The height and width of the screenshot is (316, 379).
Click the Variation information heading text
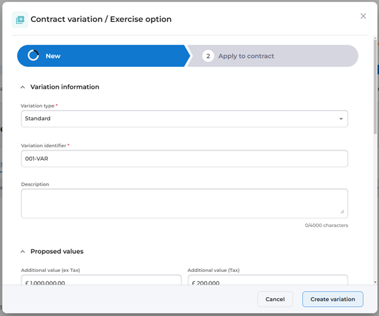tap(65, 87)
